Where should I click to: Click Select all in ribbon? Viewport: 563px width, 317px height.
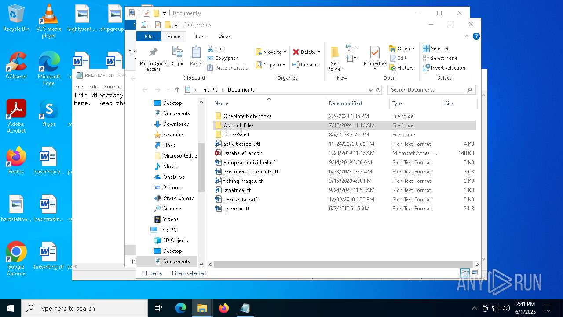pyautogui.click(x=437, y=48)
